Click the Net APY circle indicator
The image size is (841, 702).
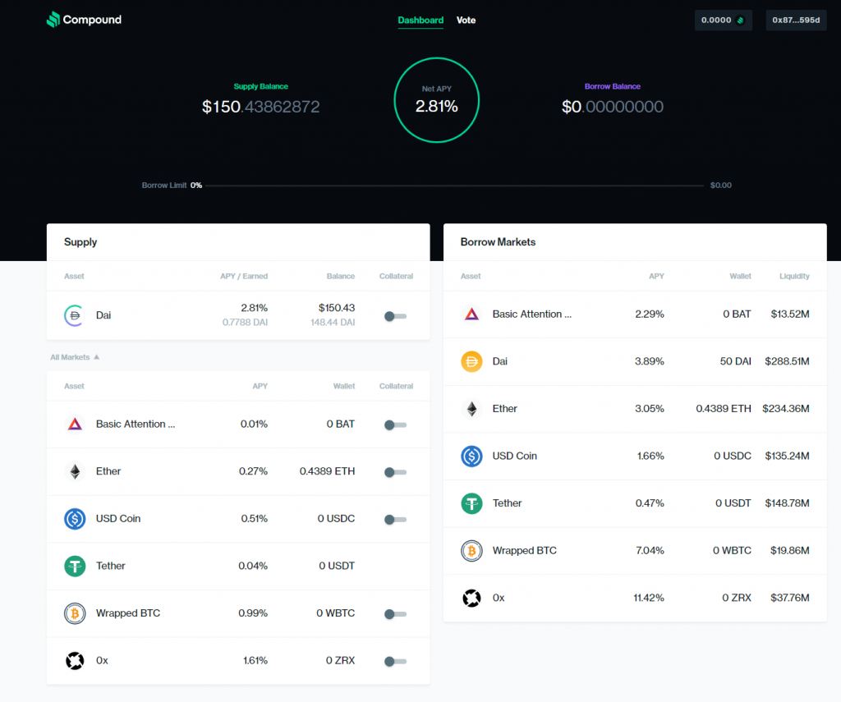(436, 100)
